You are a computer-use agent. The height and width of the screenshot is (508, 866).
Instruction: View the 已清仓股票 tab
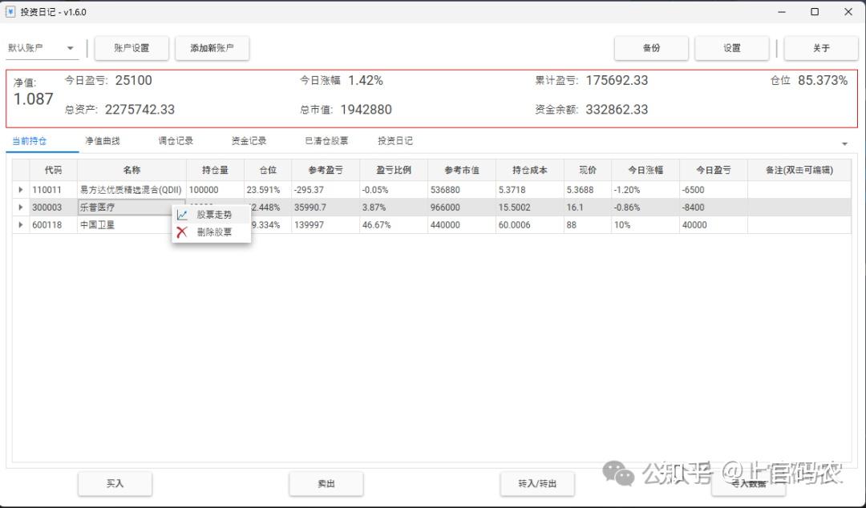pos(325,140)
